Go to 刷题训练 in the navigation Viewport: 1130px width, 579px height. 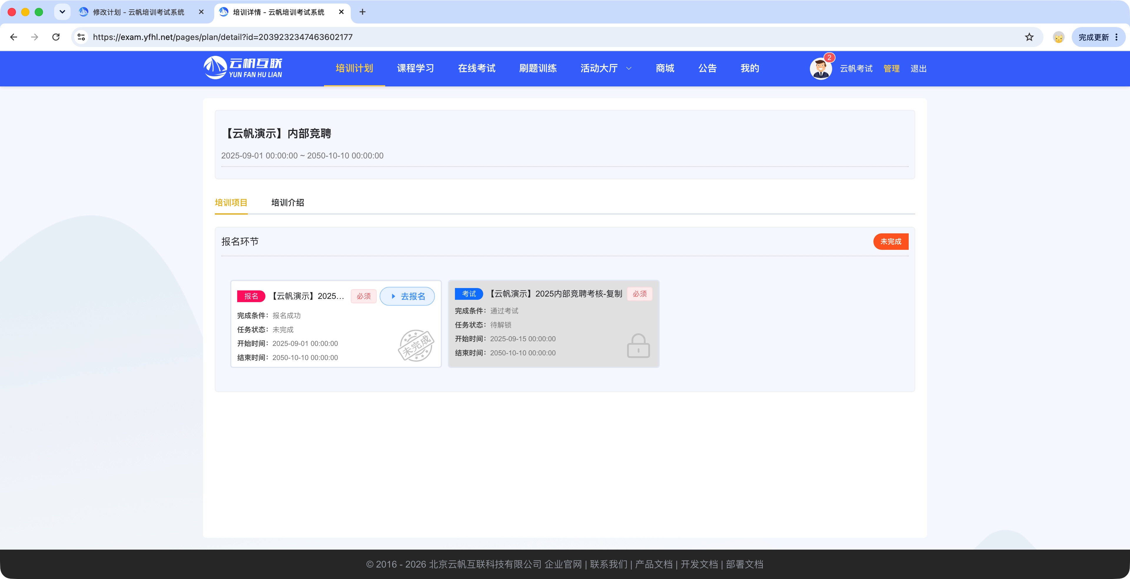pos(538,68)
